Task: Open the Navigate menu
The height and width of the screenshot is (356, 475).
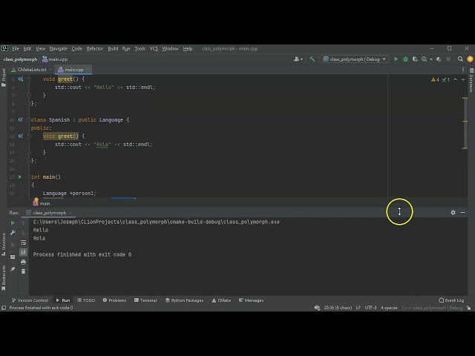Action: tap(58, 48)
